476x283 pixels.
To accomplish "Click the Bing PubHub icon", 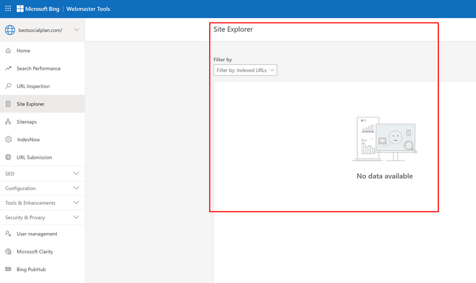I will click(x=8, y=269).
